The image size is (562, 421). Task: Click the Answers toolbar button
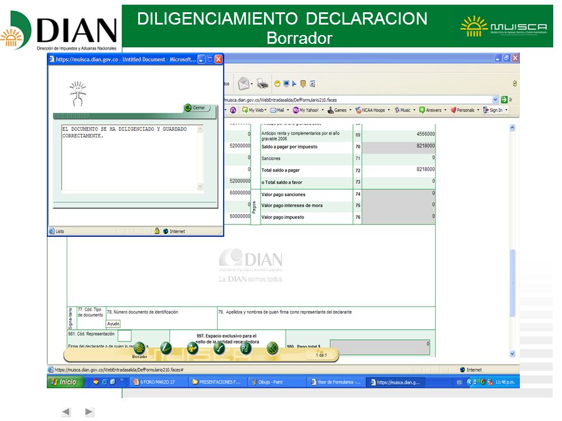point(430,111)
